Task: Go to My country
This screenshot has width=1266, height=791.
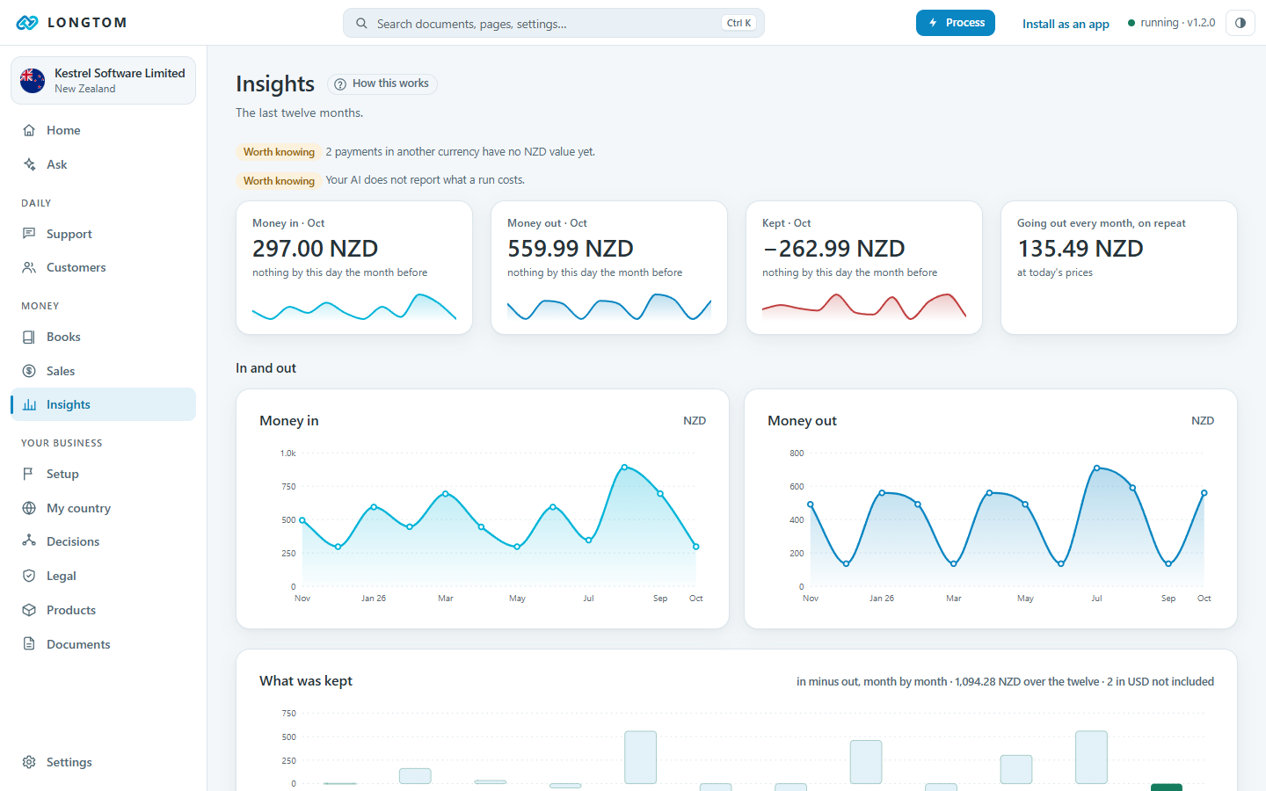Action: pos(103,508)
